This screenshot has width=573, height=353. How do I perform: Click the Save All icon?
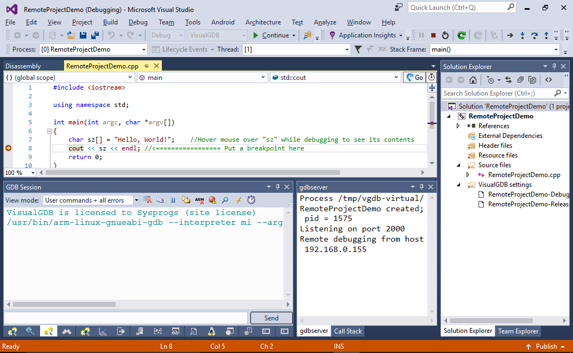[95, 35]
